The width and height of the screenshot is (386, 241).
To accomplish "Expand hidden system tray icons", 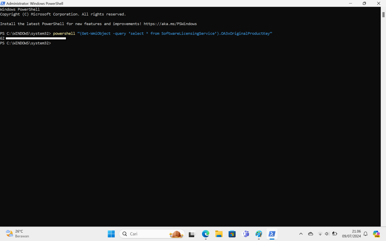I will [x=301, y=234].
